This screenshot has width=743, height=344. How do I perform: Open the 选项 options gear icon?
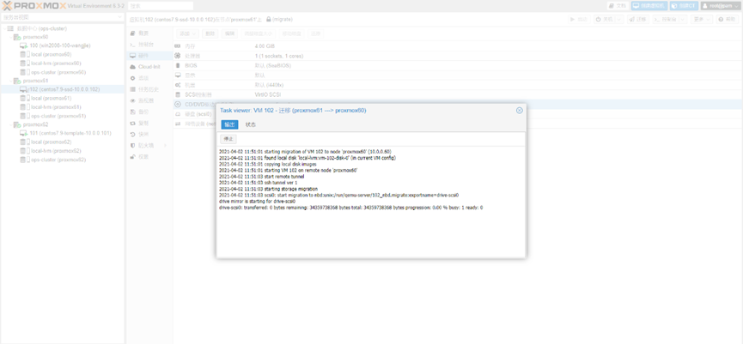click(132, 78)
